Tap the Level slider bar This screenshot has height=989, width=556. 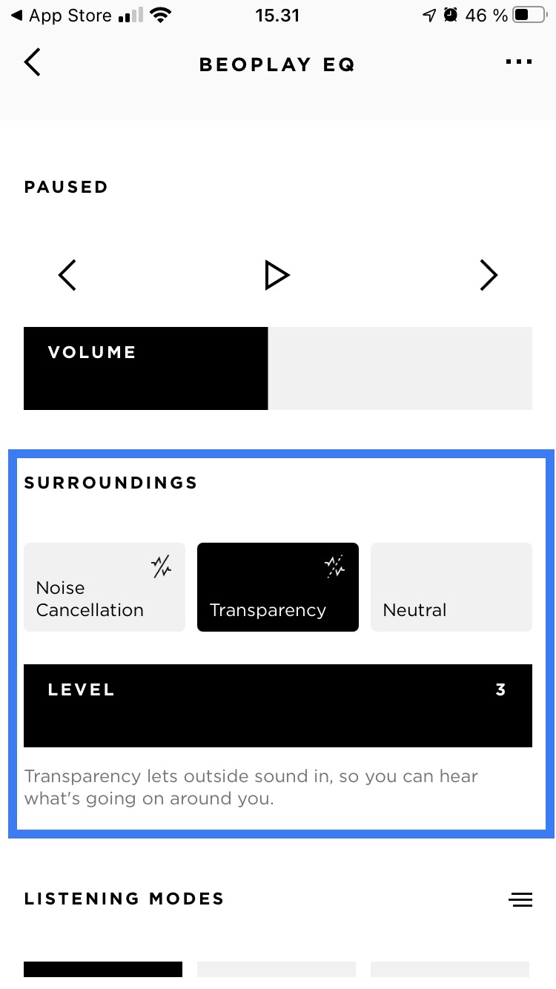(278, 706)
